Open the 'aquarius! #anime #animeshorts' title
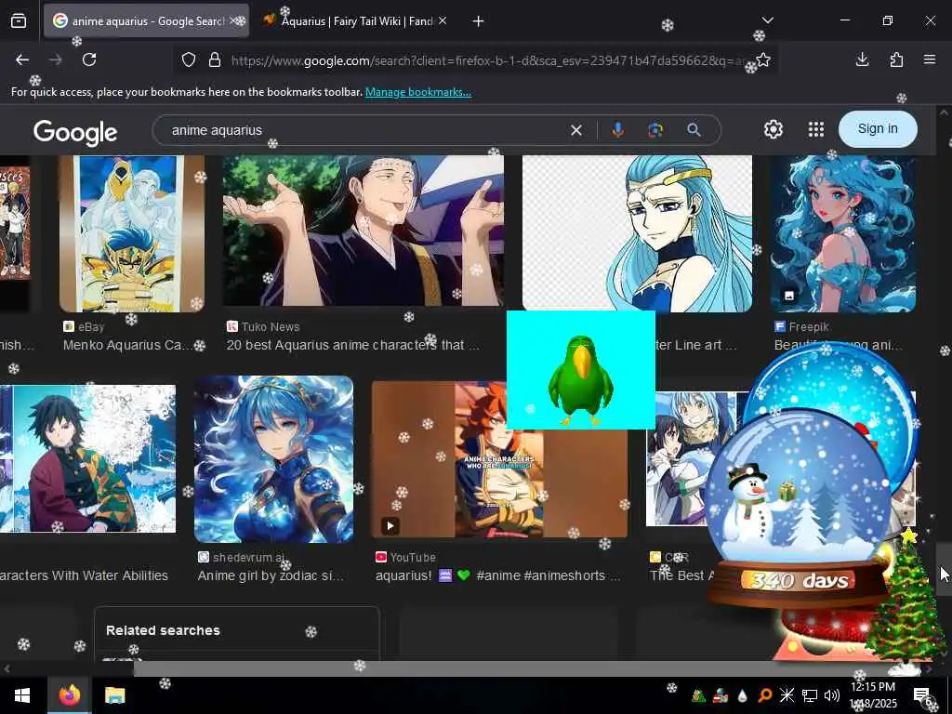The image size is (952, 714). click(498, 575)
